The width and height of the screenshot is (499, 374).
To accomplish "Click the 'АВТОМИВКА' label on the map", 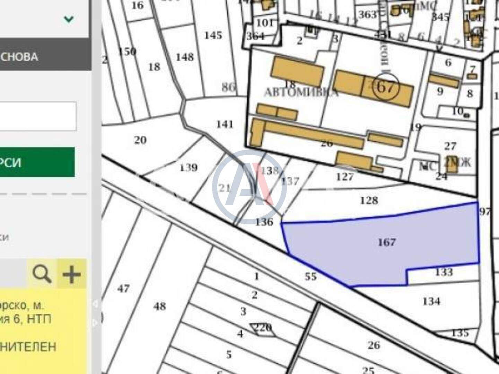I will [x=301, y=92].
